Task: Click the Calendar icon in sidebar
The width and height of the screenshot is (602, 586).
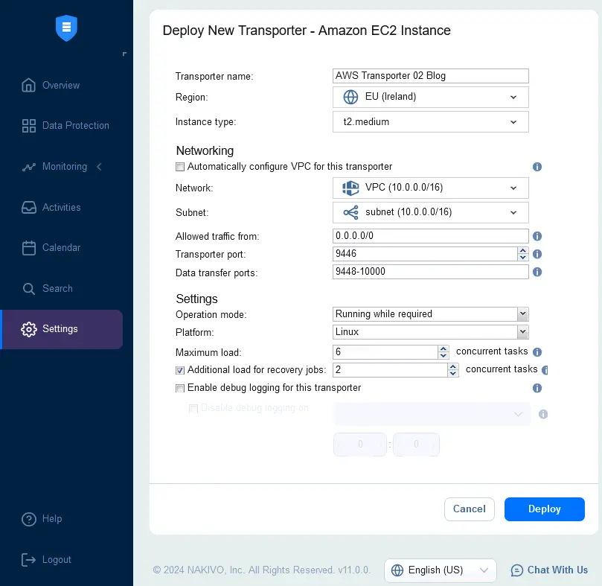Action: tap(28, 248)
